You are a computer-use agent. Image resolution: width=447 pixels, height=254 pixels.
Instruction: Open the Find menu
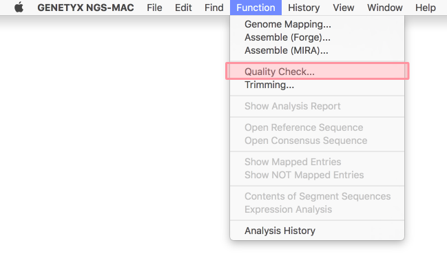[x=214, y=8]
